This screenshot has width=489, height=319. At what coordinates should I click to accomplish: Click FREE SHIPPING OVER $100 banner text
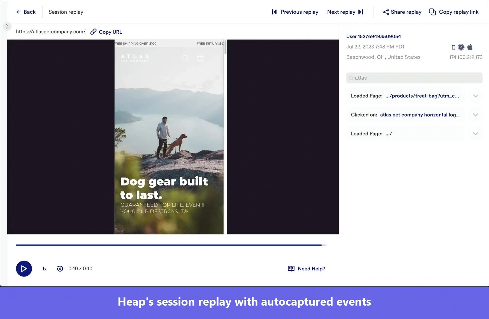click(135, 44)
